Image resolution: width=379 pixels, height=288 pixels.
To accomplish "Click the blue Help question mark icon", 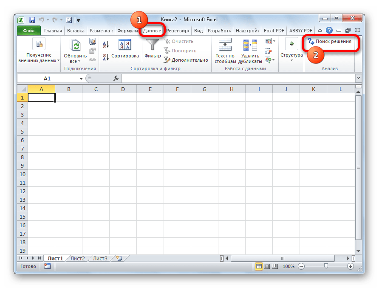I will click(x=329, y=31).
